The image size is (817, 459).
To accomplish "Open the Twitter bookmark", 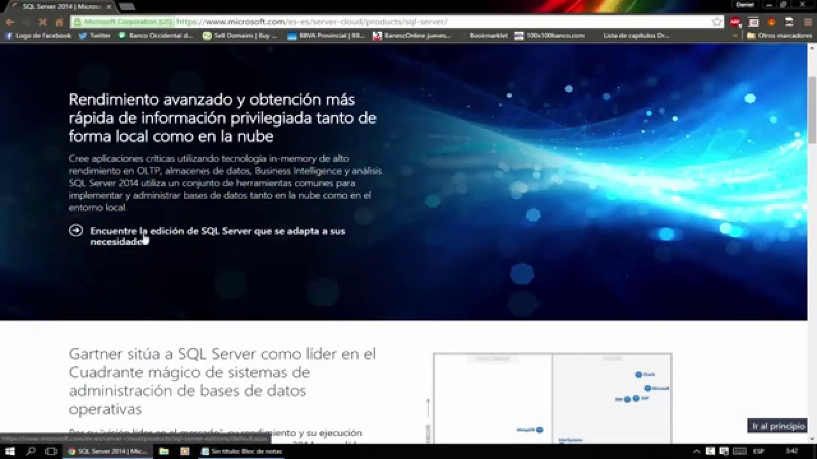I will pos(94,36).
